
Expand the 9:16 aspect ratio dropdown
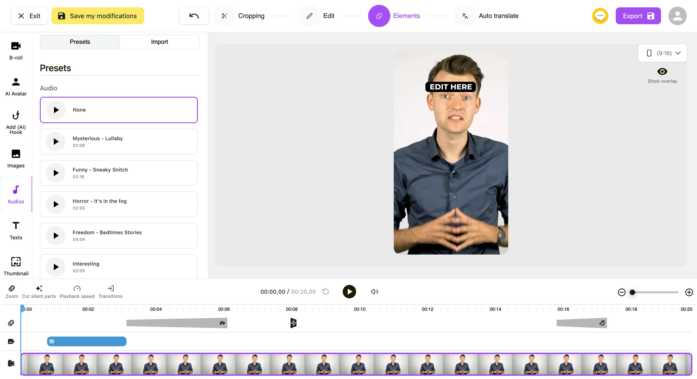coord(662,53)
